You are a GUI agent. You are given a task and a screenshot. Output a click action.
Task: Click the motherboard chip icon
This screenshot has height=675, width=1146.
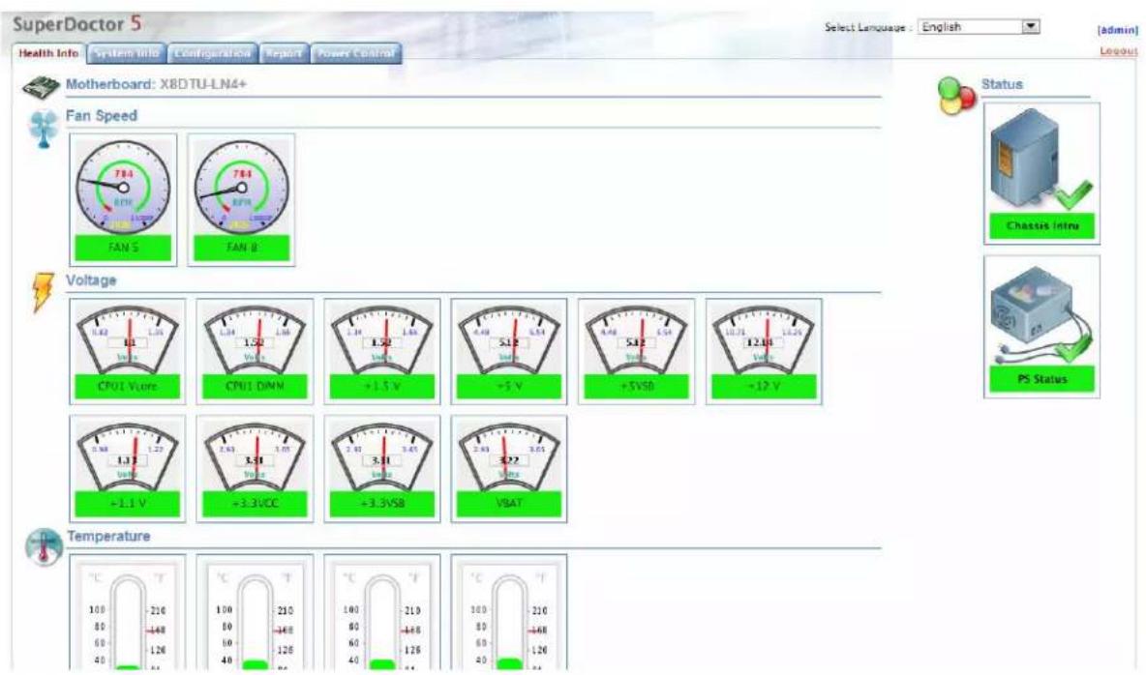tap(41, 88)
